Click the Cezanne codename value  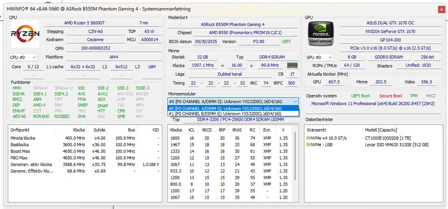click(x=95, y=40)
